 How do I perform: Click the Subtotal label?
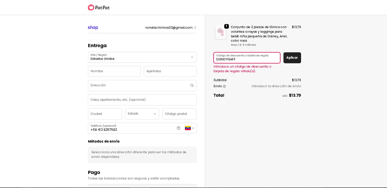[x=220, y=80]
